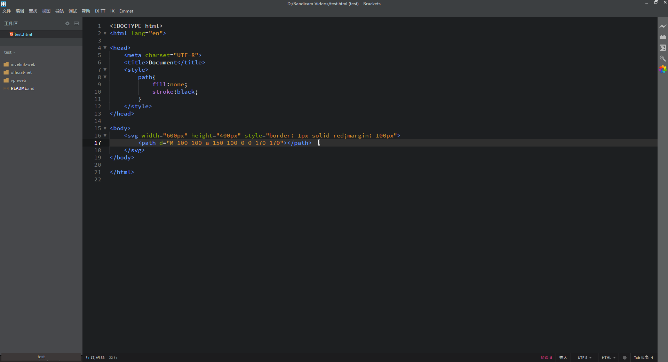The image size is (668, 362).
Task: Click the invelink-web folder icon
Action: (x=6, y=64)
